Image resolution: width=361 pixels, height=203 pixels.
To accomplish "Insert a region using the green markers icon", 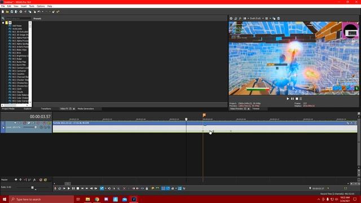I will [157, 188].
